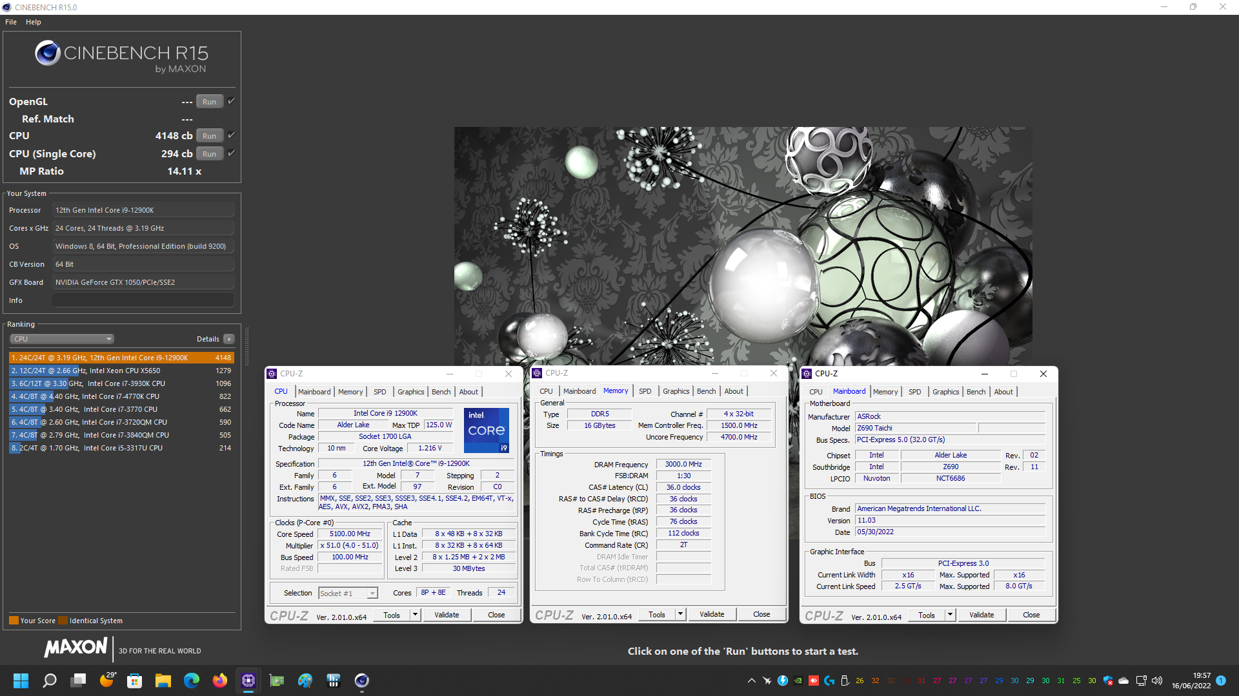Screen dimensions: 1239x696
Task: Click the Intel Core i9 badge
Action: pyautogui.click(x=487, y=430)
